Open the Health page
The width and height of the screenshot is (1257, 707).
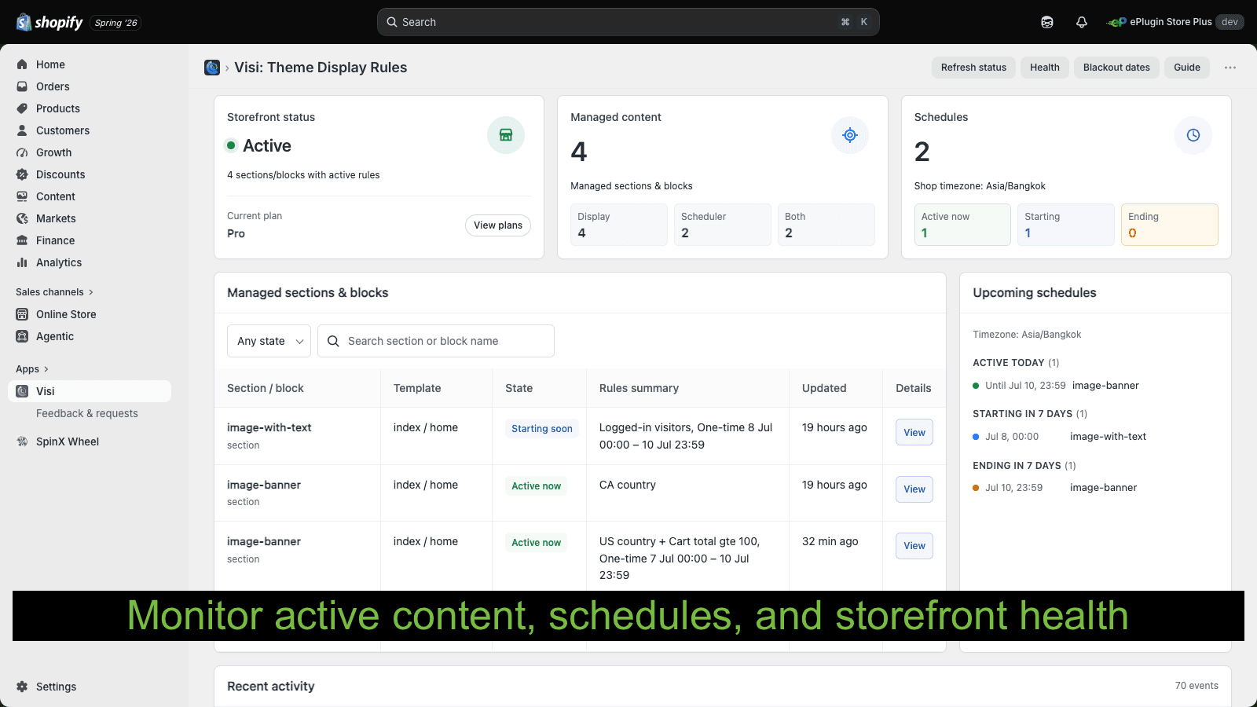point(1045,68)
